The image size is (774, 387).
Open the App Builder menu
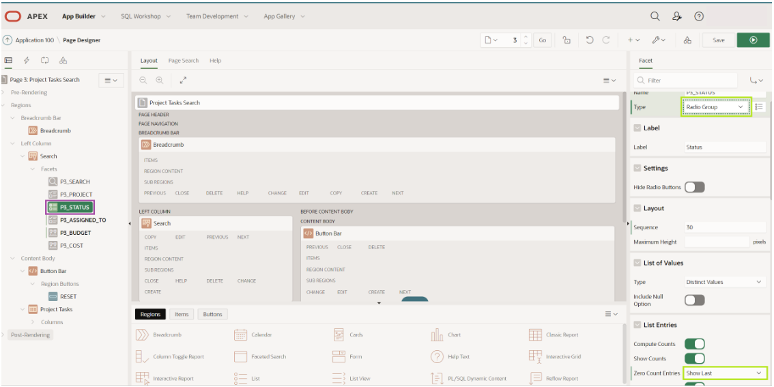(83, 16)
